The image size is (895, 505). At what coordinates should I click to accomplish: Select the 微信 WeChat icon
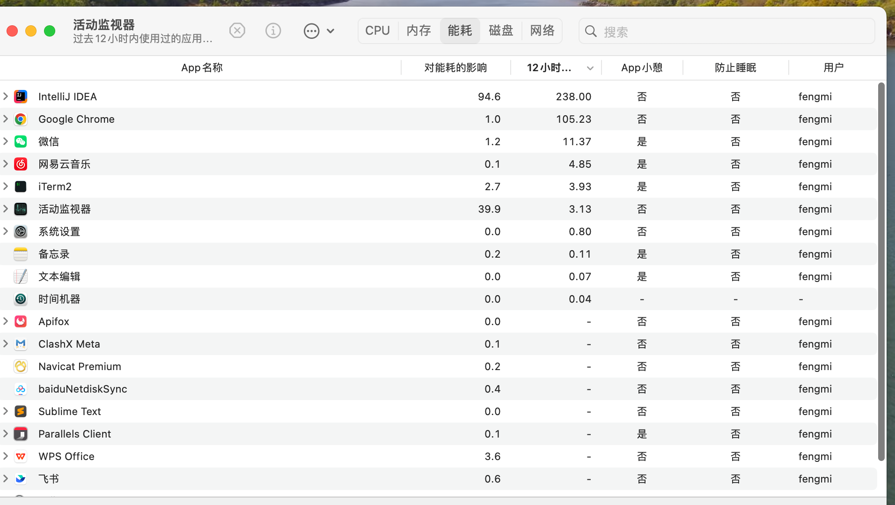point(21,141)
